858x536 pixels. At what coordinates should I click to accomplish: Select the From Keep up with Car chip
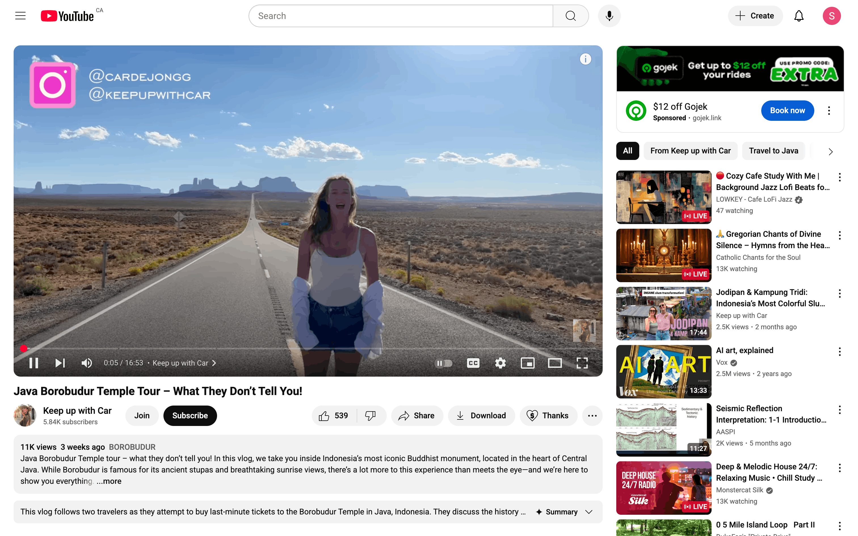tap(690, 151)
